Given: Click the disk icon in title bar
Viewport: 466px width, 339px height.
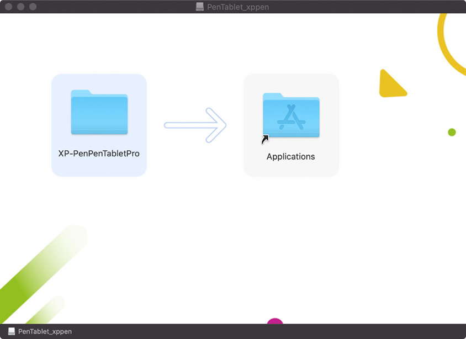Looking at the screenshot, I should pos(200,7).
